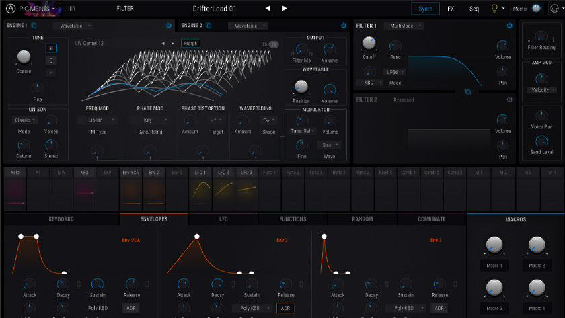Go to the next wavetable with right arrow
The image size is (565, 318).
(173, 44)
